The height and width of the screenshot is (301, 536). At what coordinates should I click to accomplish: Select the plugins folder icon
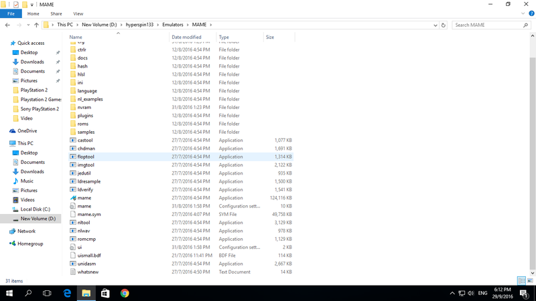(x=73, y=115)
